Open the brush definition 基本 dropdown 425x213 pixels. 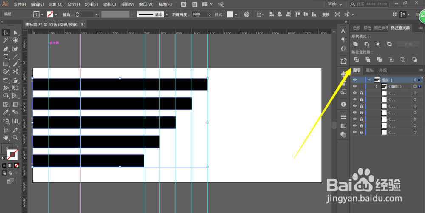pos(167,14)
